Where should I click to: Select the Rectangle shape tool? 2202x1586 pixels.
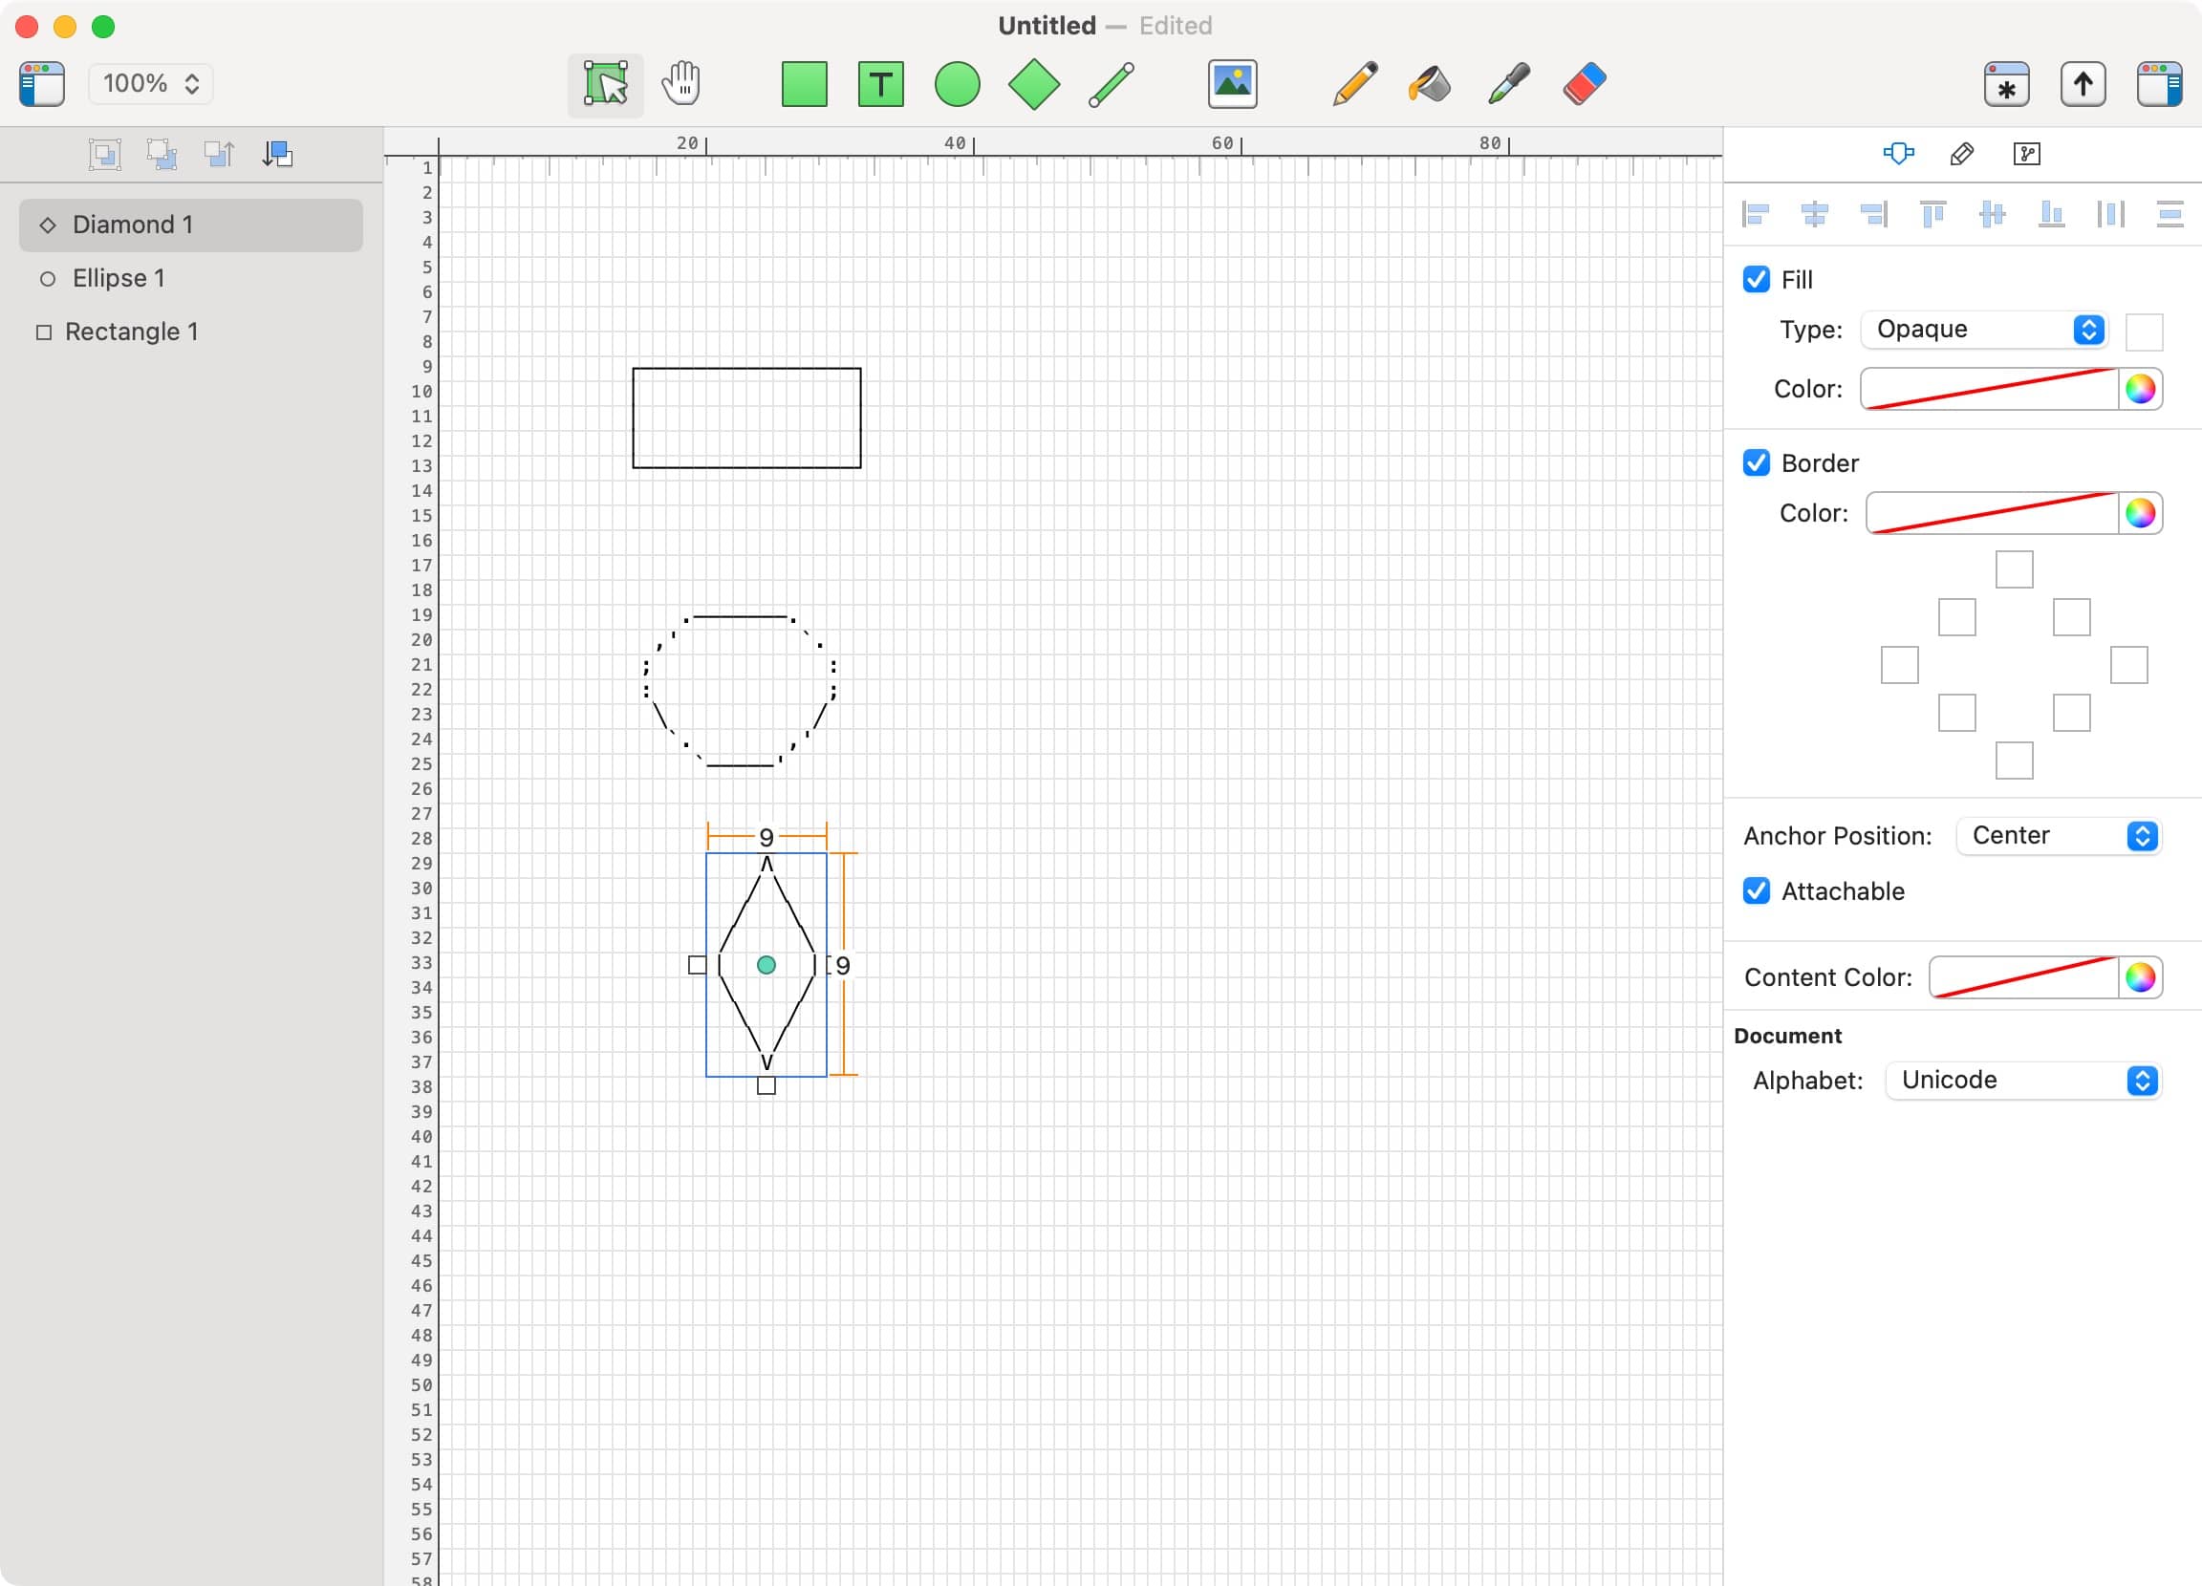tap(803, 84)
